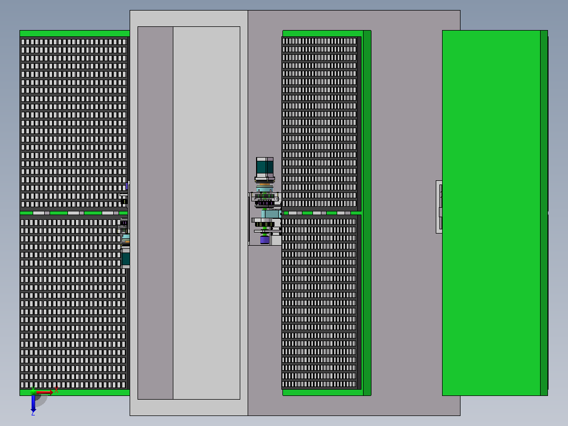This screenshot has width=568, height=426.
Task: Select the light gray inner rectangle of left frame
Action: (x=207, y=213)
